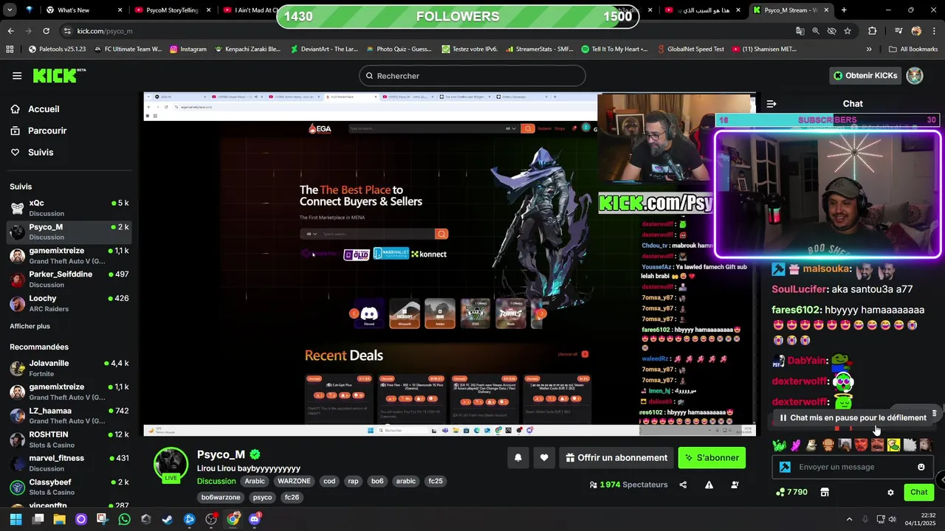945x531 pixels.
Task: Open the emoji picker in the message box
Action: coord(921,467)
